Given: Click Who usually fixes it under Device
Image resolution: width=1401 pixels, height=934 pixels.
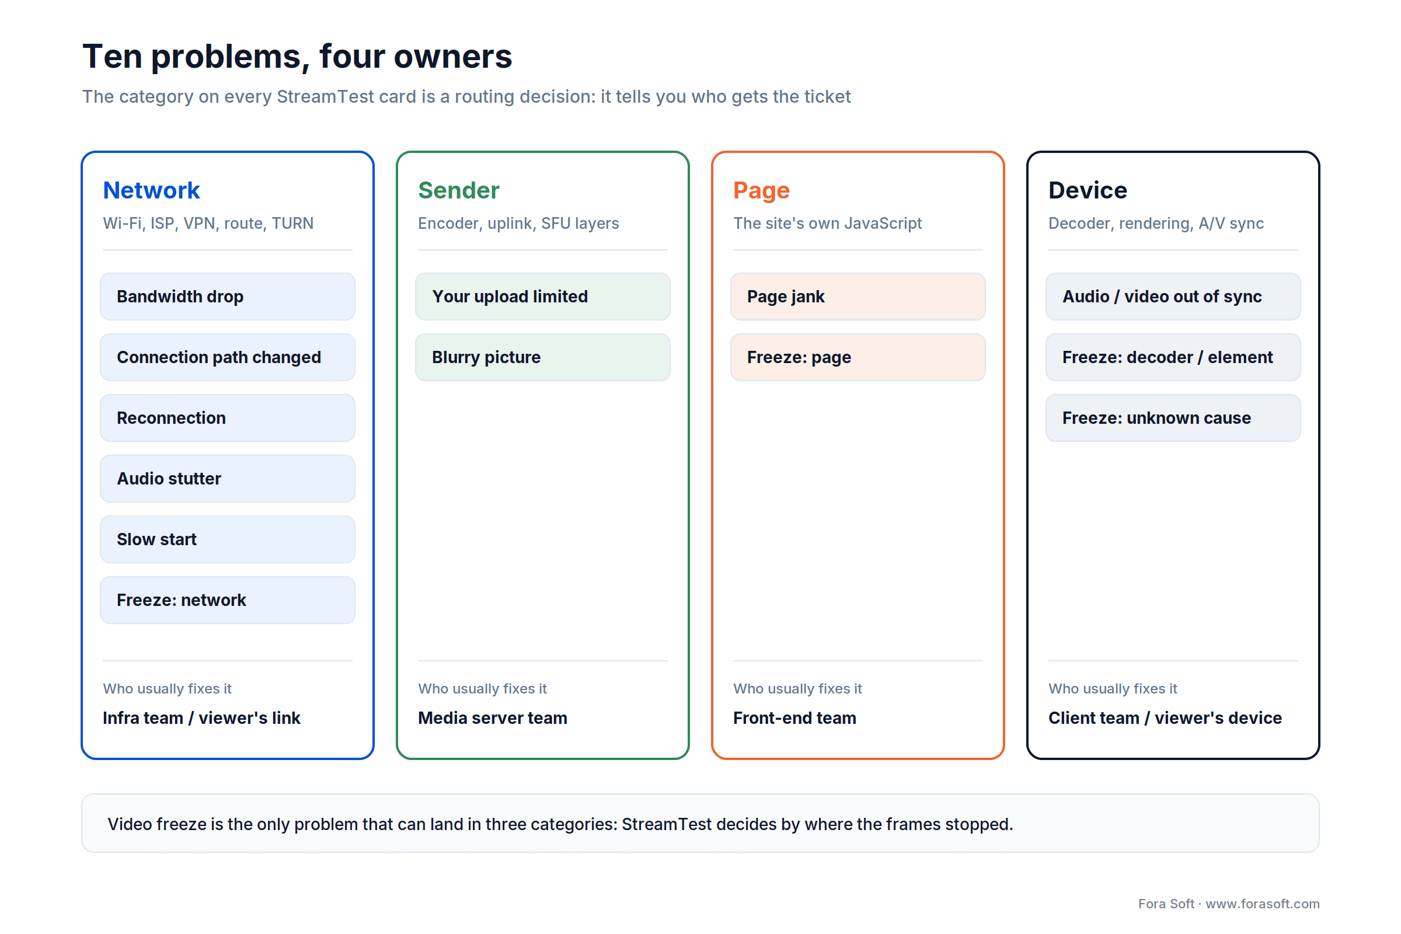Looking at the screenshot, I should (x=1112, y=689).
